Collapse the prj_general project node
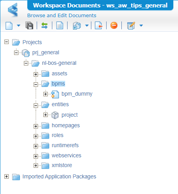The width and height of the screenshot is (178, 194). point(16,53)
